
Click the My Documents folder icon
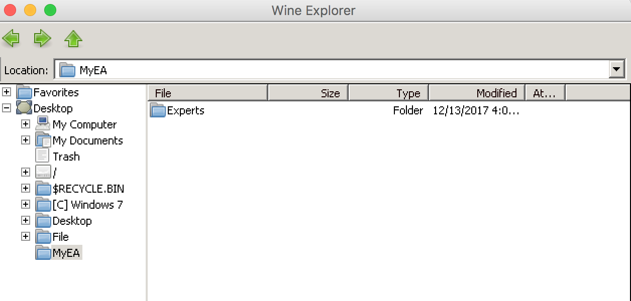43,140
